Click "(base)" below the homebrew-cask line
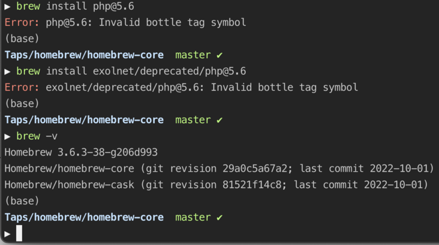Viewport: 439px width, 245px height. pos(22,201)
